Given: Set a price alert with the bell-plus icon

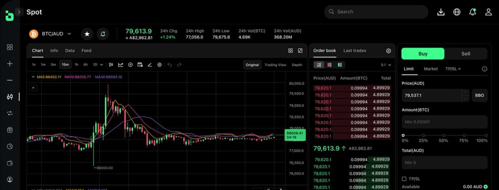Looking at the screenshot, I should 103,34.
